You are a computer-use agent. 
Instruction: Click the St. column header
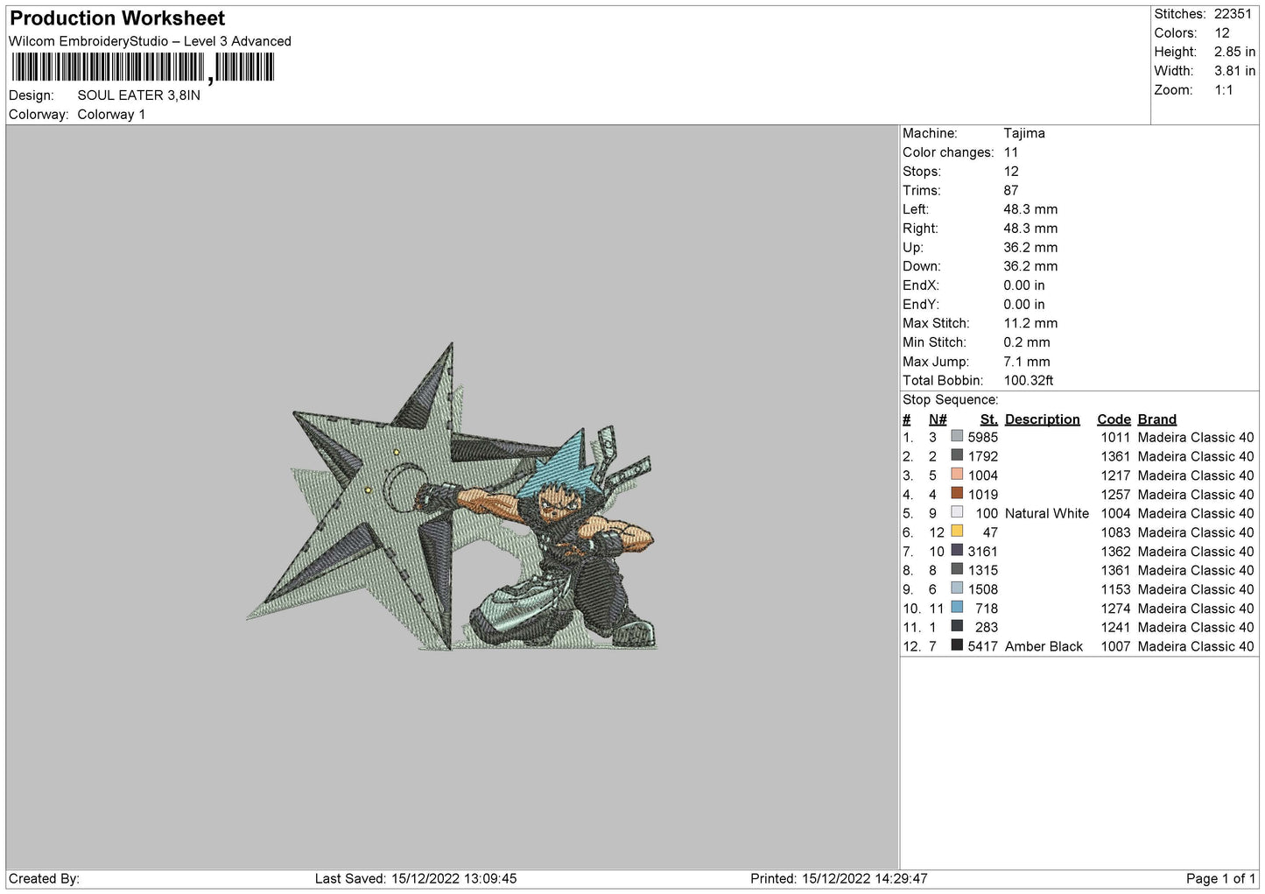(988, 419)
